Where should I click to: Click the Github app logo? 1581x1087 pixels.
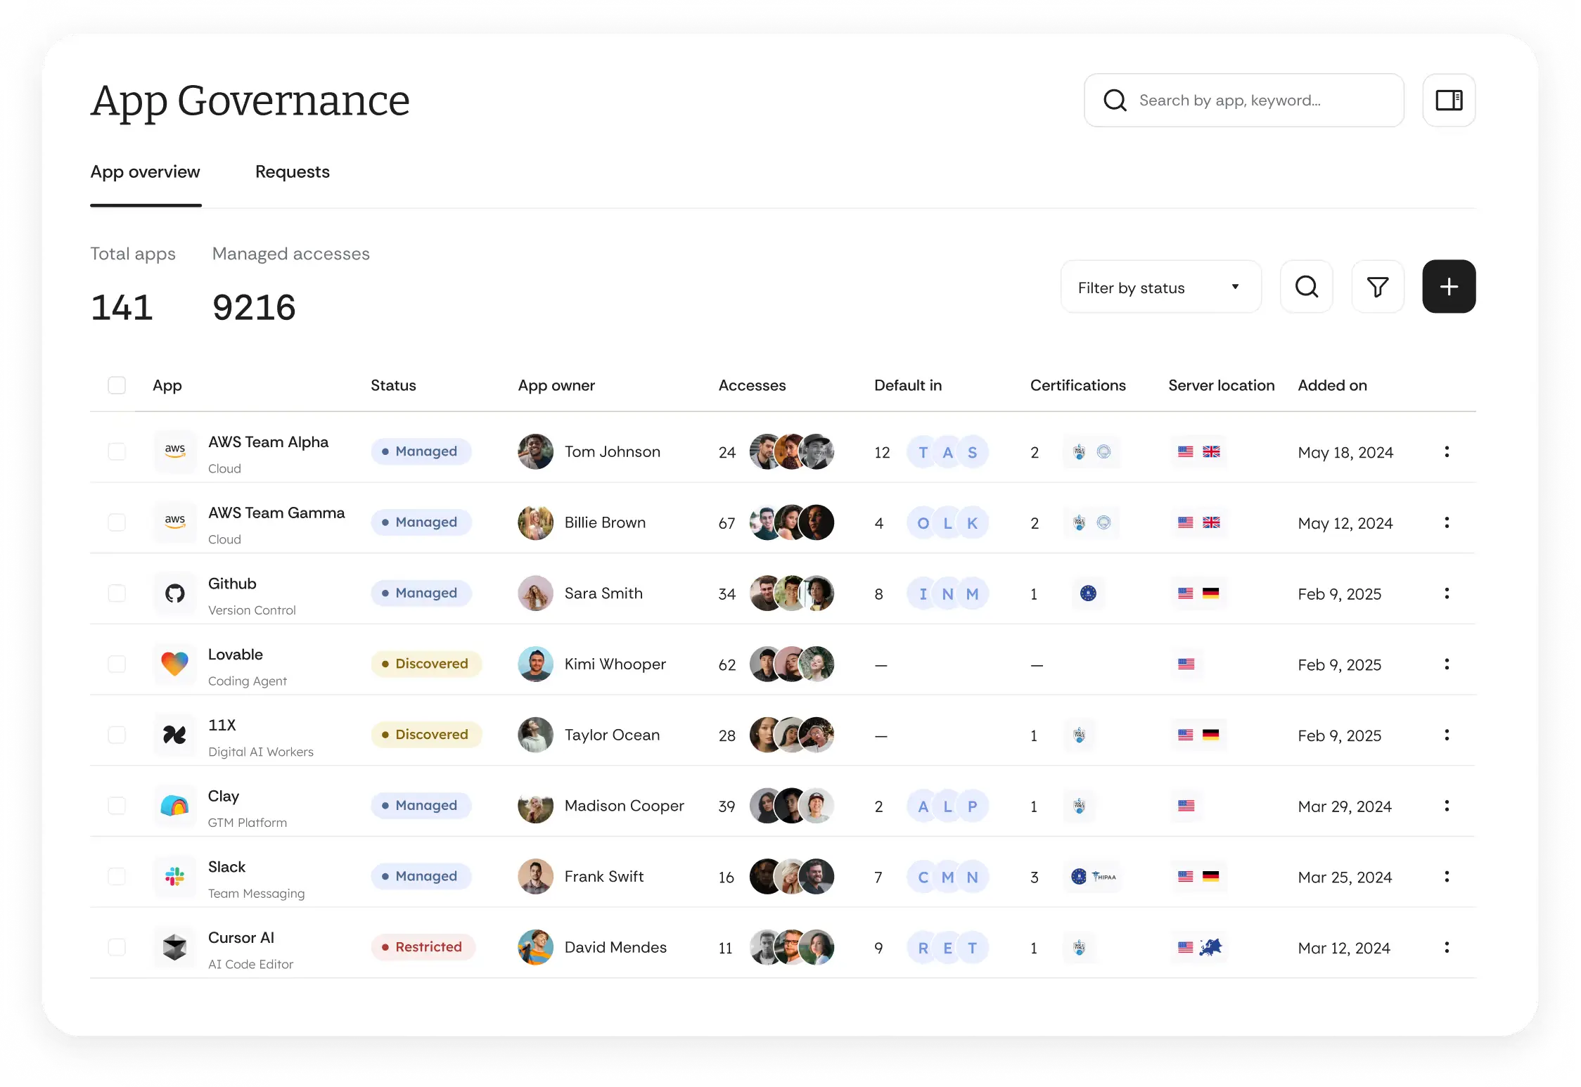[x=174, y=593]
